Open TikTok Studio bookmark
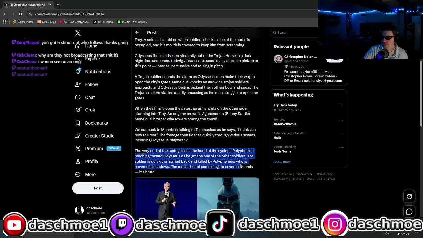 pos(103,22)
